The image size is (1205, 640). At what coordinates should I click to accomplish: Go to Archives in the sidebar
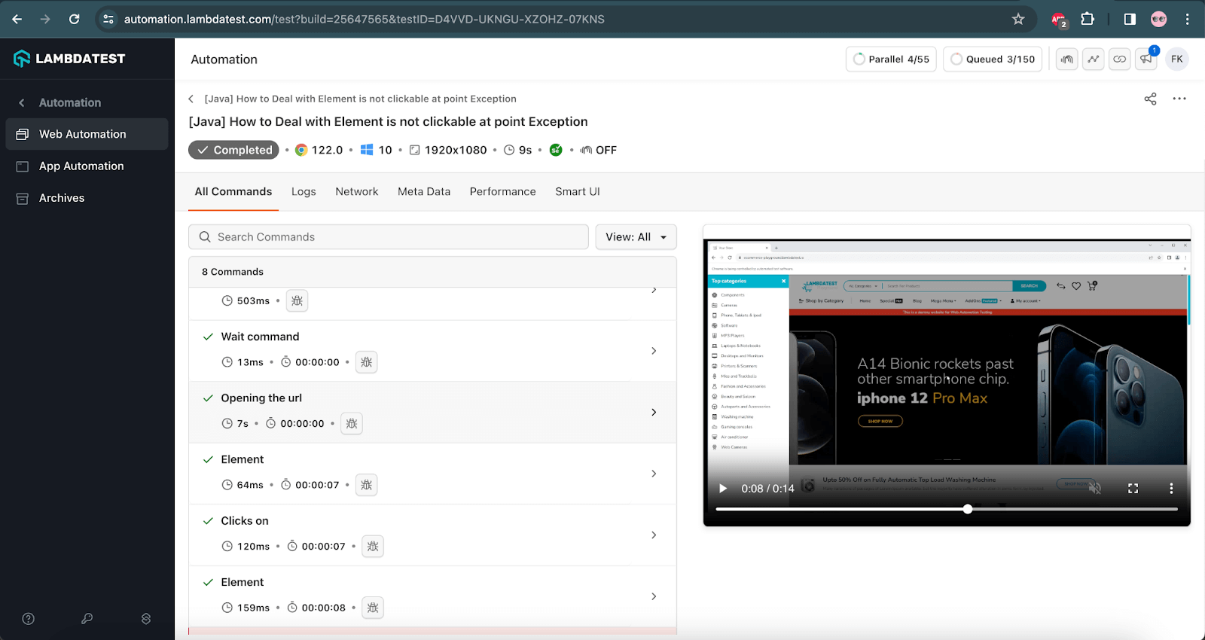62,198
